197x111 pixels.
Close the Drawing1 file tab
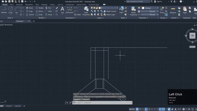pyautogui.click(x=29, y=21)
